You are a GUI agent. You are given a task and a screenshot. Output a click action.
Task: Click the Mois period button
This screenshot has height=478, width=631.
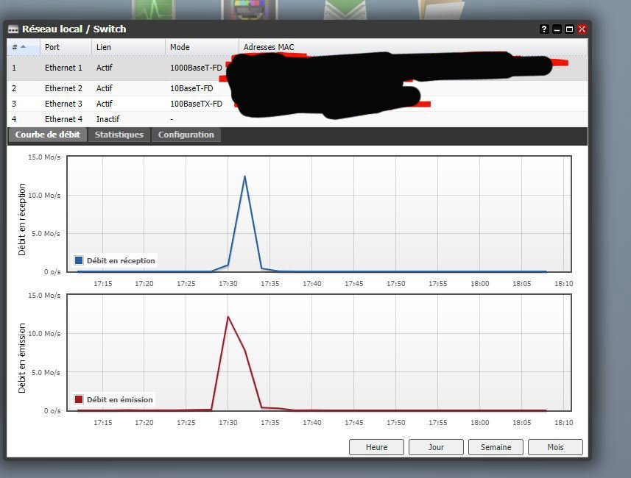click(555, 447)
